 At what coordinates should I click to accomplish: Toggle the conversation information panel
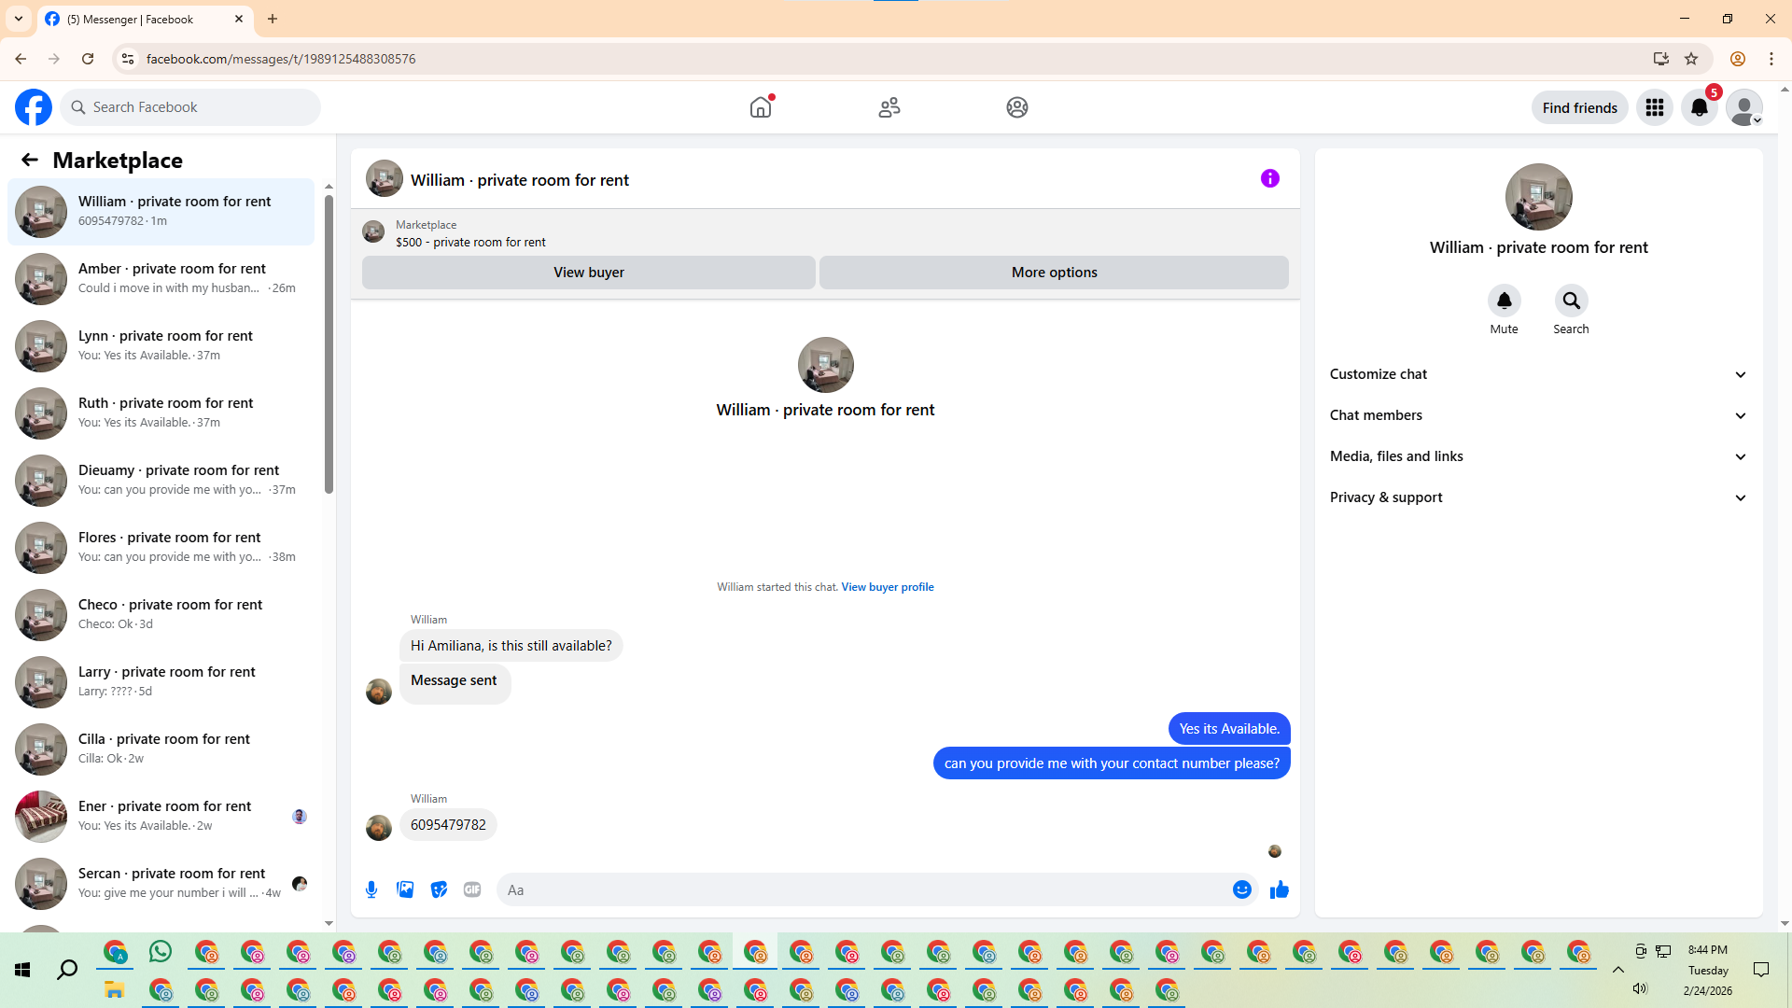click(x=1269, y=178)
